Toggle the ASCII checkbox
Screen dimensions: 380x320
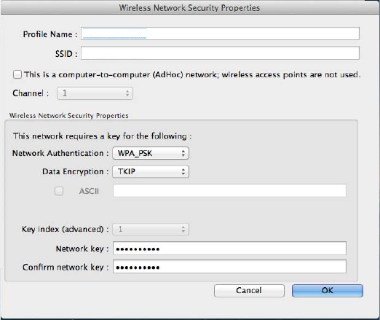pos(59,191)
